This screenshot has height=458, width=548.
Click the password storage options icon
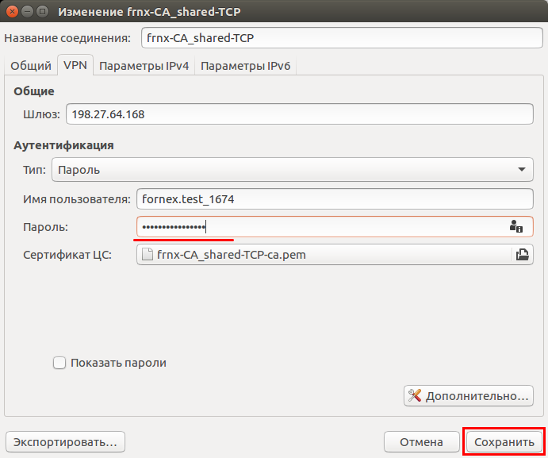(515, 227)
